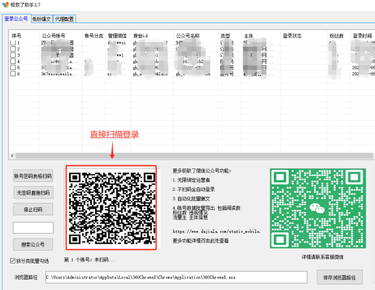The image size is (375, 290).
Task: Tick the checkbox for row 4
Action: click(13, 61)
